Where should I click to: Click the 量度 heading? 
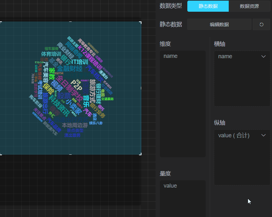[x=165, y=173]
